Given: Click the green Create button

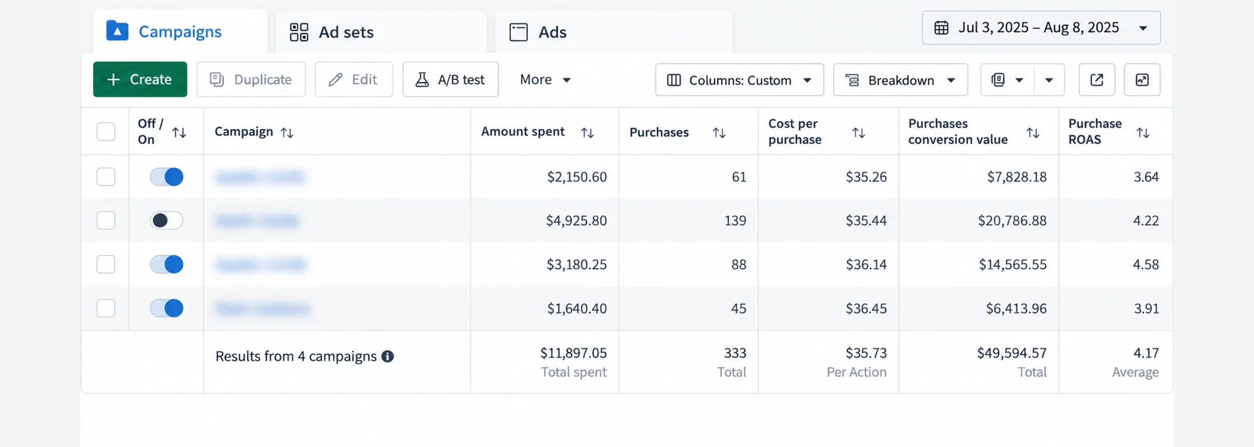Looking at the screenshot, I should (x=140, y=79).
